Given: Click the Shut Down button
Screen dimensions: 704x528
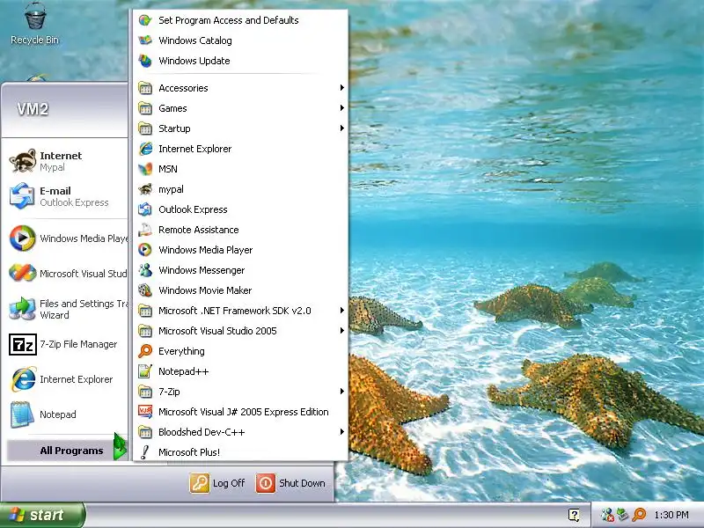Looking at the screenshot, I should pos(291,483).
